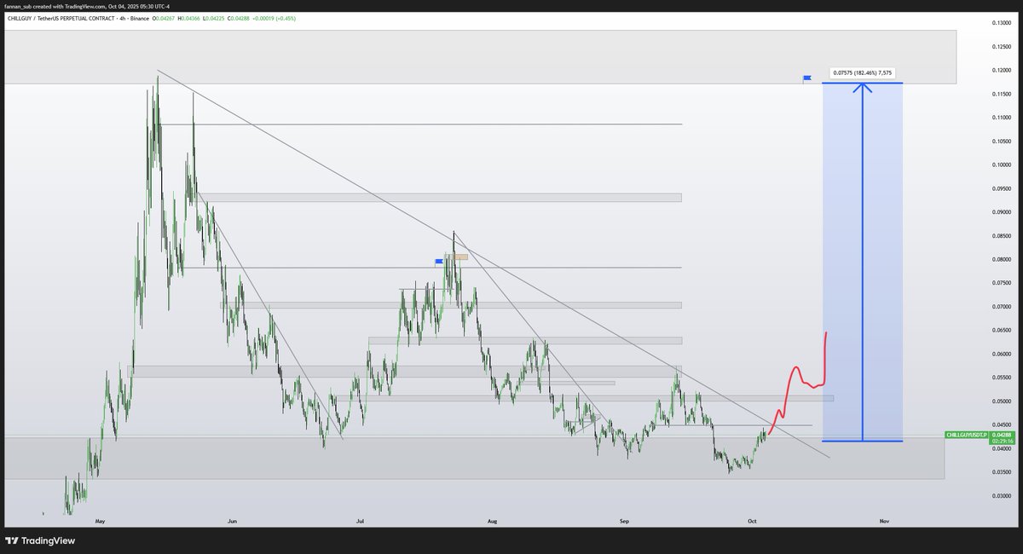Image resolution: width=1023 pixels, height=554 pixels.
Task: Click the TradingView logo in the bottom left
Action: tap(38, 540)
